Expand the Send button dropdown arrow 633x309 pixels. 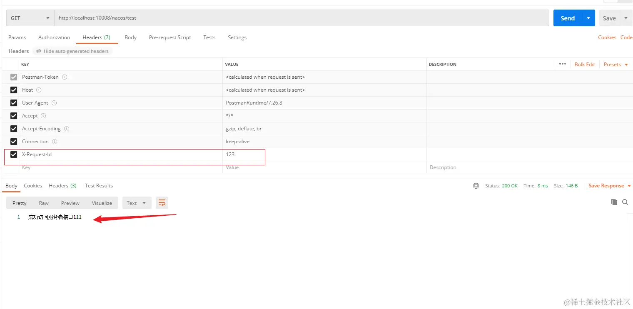[588, 18]
